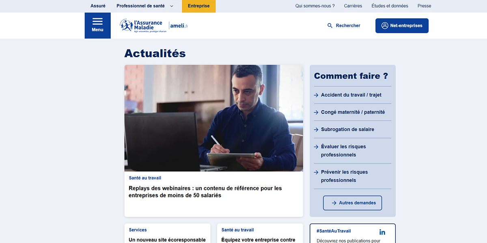Open the Congé maternité / paternité link
The height and width of the screenshot is (243, 487).
[353, 112]
